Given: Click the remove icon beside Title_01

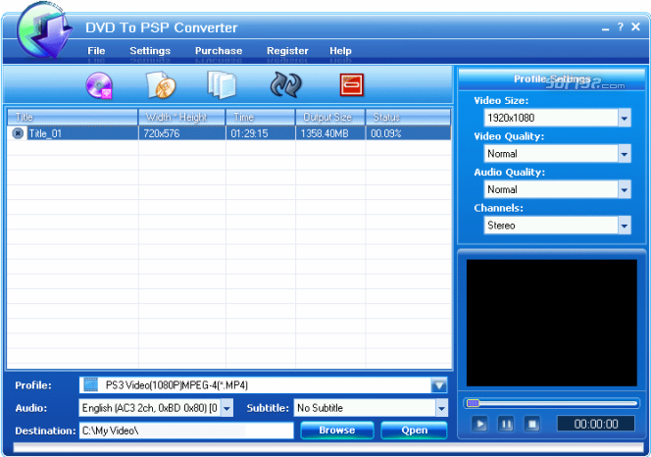Looking at the screenshot, I should pos(18,133).
